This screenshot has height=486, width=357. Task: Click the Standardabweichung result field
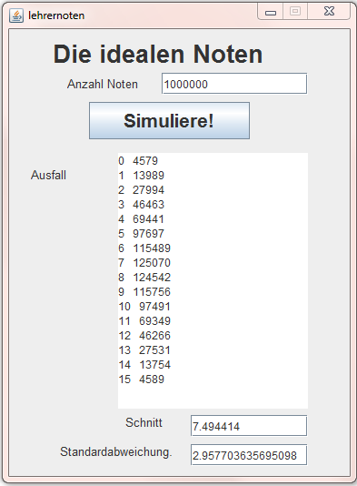(x=249, y=455)
